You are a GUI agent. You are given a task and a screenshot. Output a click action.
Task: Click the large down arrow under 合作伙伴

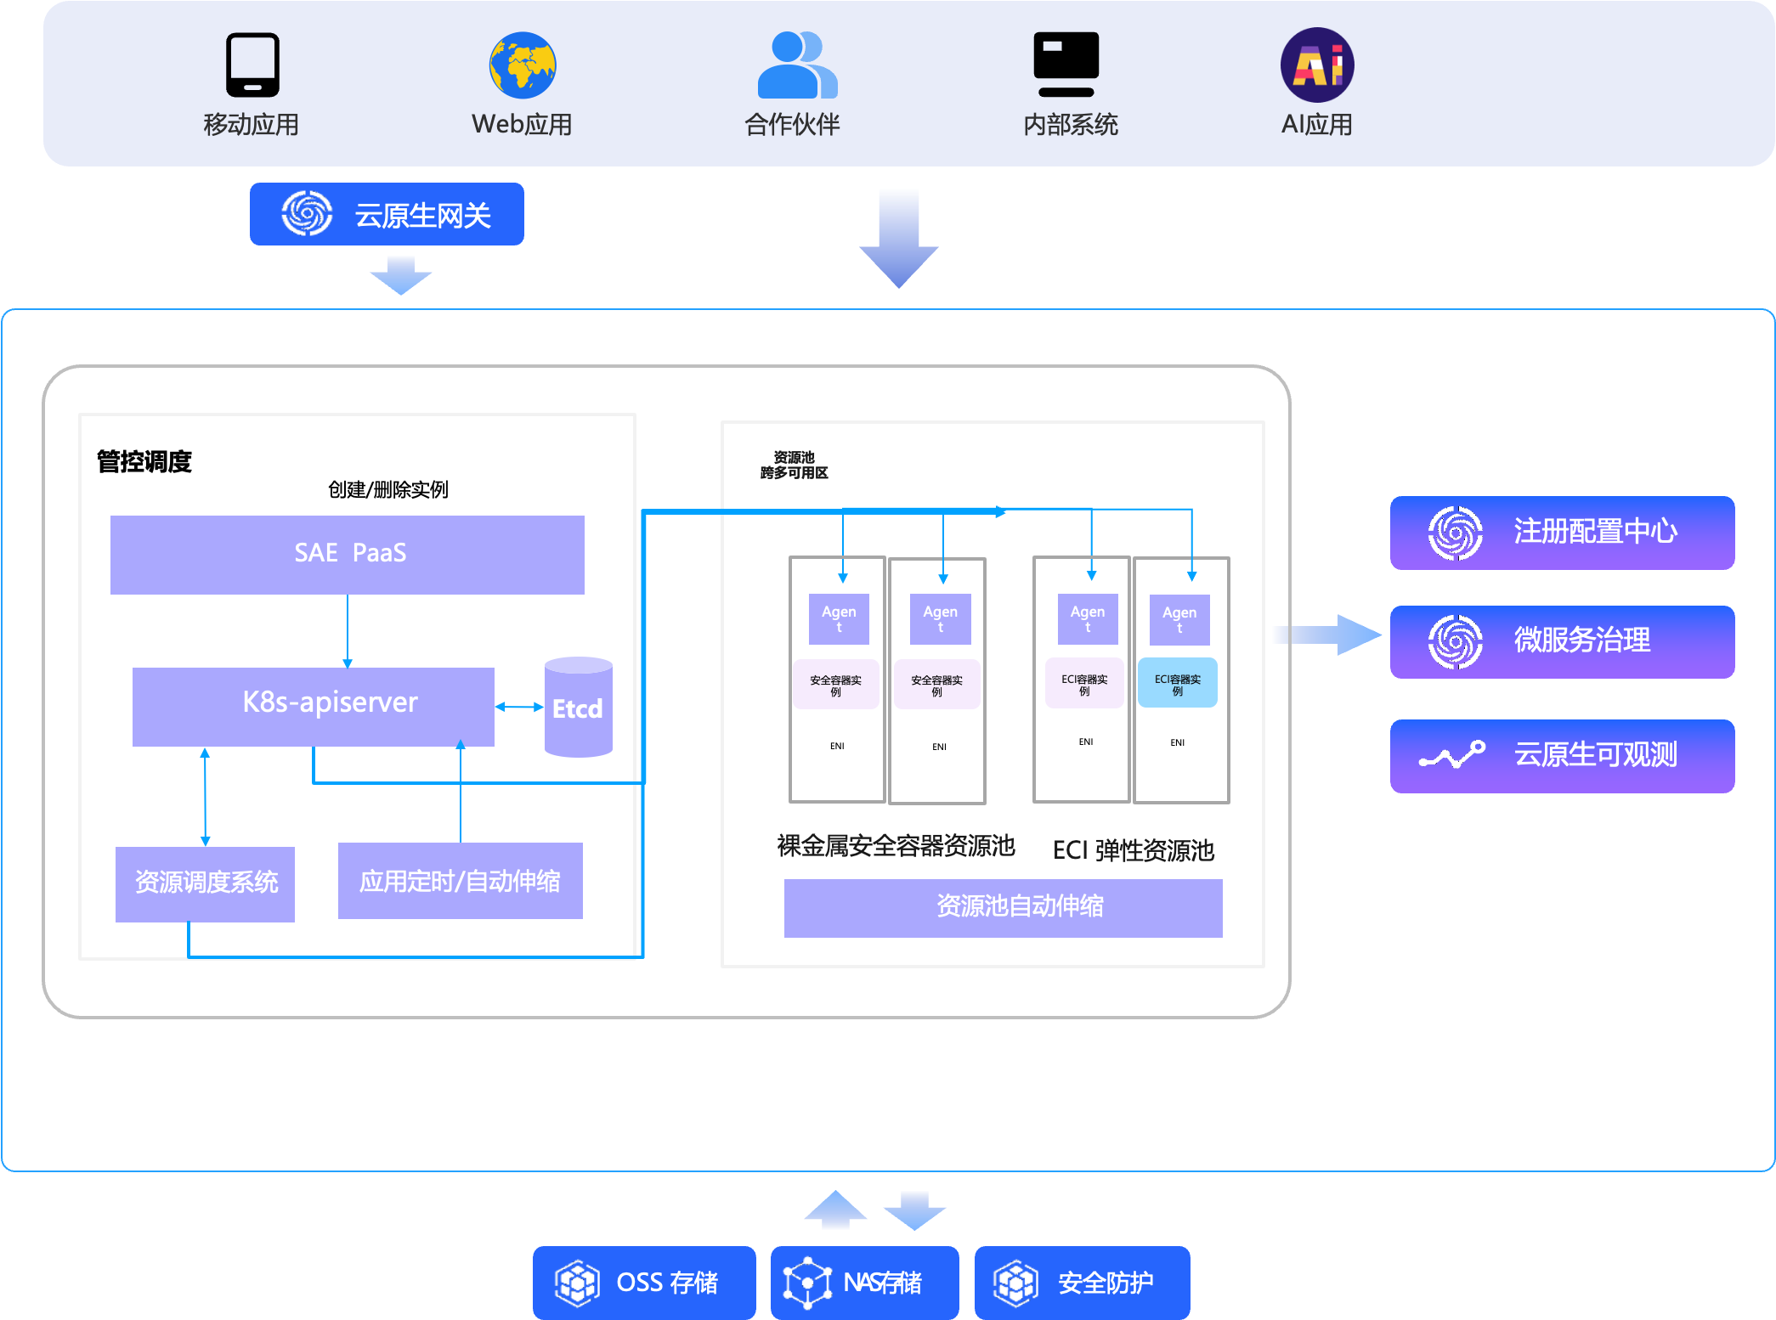coord(898,240)
